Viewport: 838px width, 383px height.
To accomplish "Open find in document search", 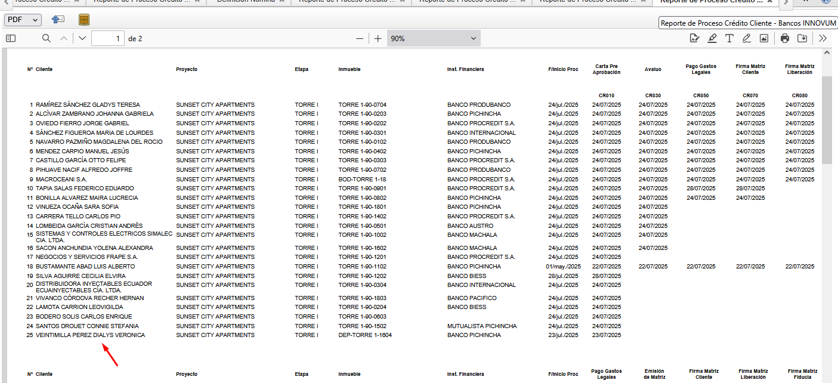I will (x=47, y=38).
